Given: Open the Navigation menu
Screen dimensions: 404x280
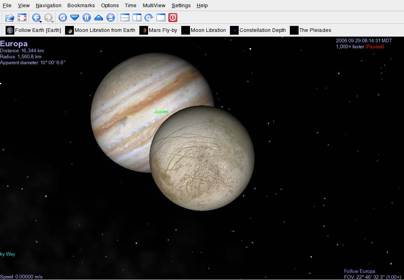Looking at the screenshot, I should (48, 6).
